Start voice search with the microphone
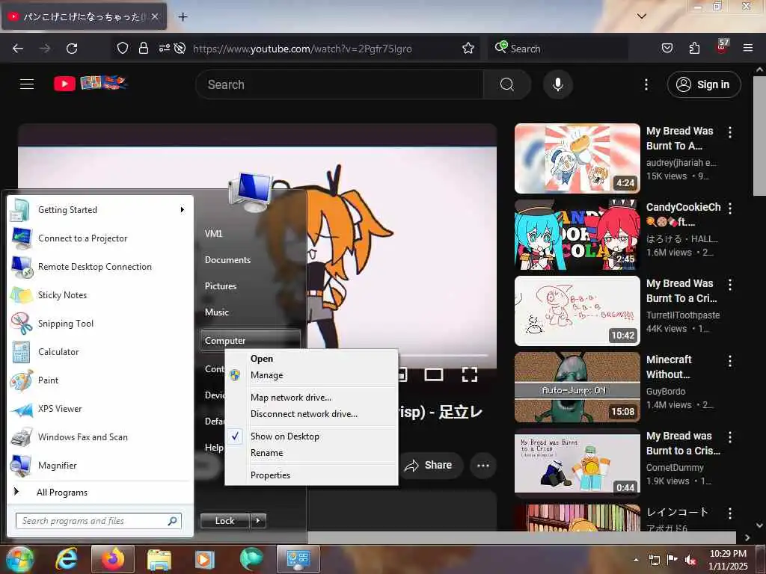Viewport: 766px width, 574px height. (x=557, y=84)
